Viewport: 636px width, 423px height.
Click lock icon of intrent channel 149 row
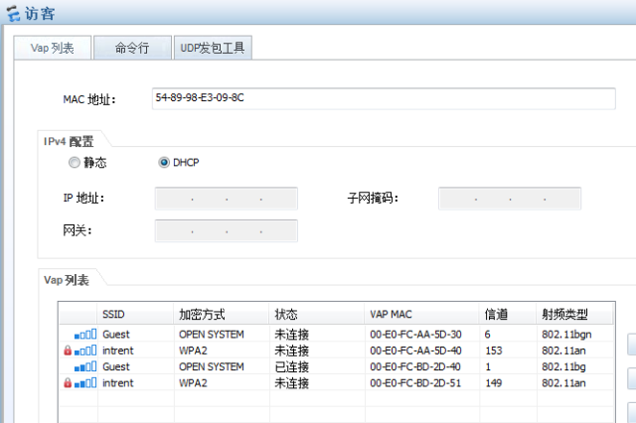click(x=68, y=383)
